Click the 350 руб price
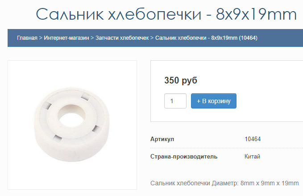This screenshot has width=303, height=196. [x=181, y=80]
